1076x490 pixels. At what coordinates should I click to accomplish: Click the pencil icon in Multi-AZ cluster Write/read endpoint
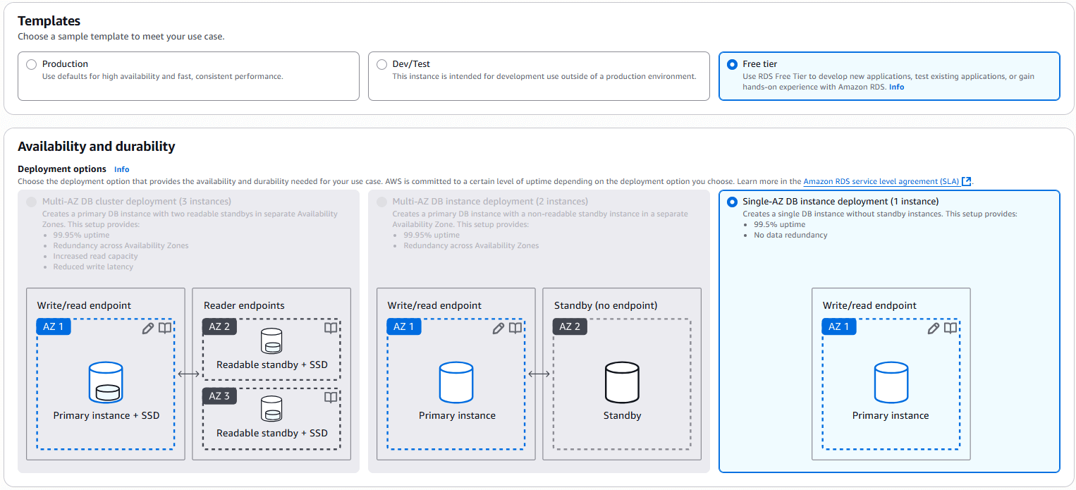(147, 328)
